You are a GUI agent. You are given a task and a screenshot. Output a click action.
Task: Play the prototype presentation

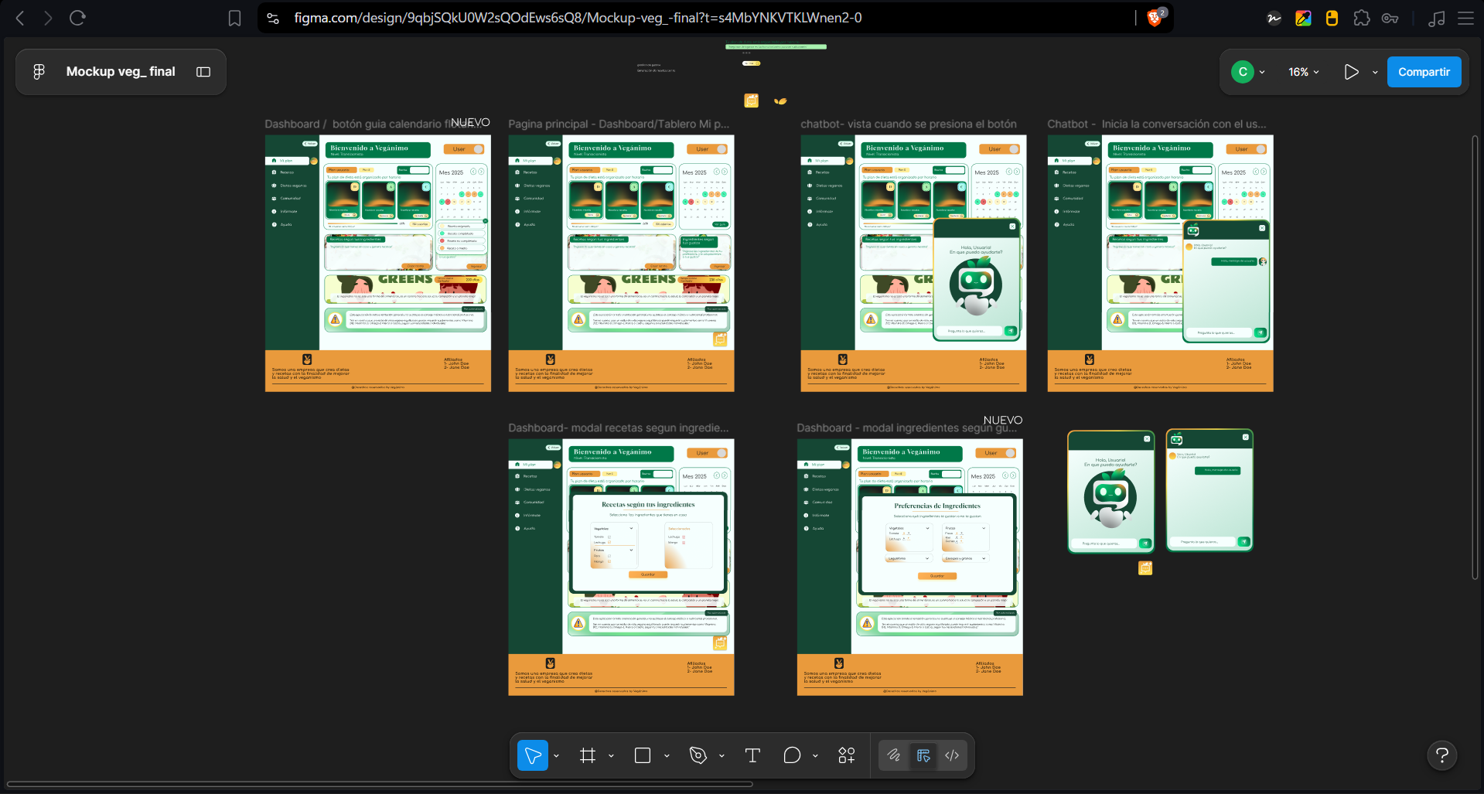pos(1351,72)
